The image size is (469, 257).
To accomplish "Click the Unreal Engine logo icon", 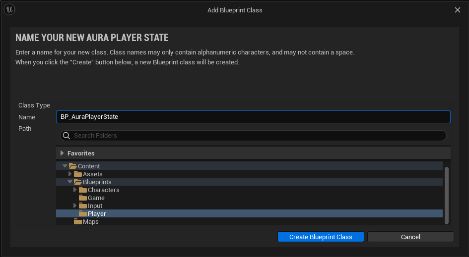I will [10, 10].
